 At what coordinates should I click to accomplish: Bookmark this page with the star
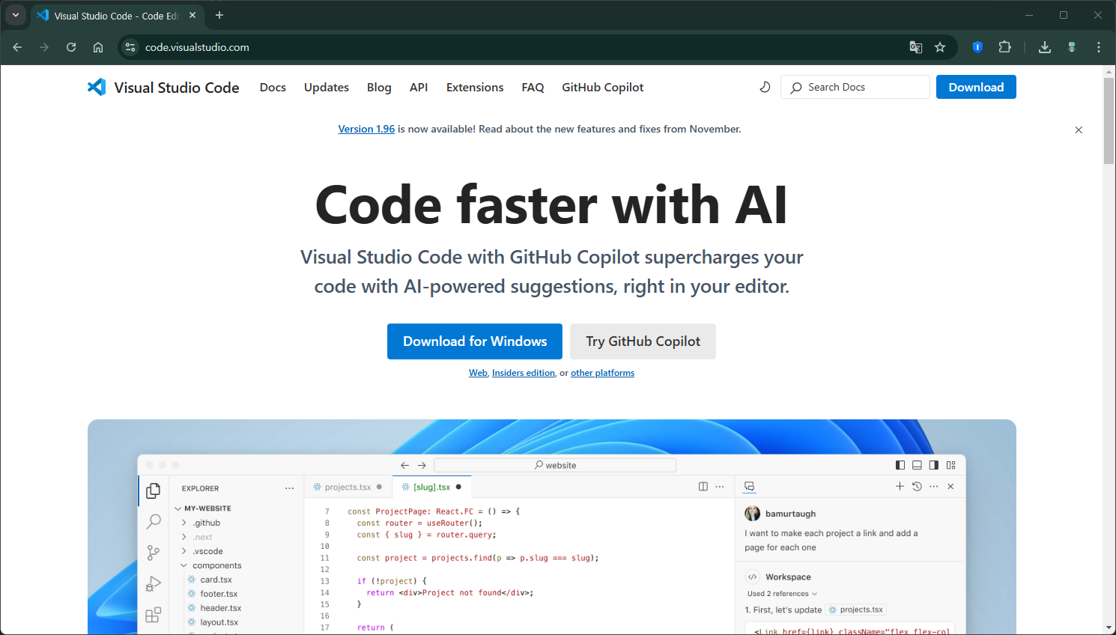pyautogui.click(x=940, y=47)
